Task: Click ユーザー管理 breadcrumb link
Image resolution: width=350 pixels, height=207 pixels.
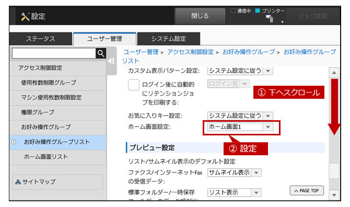Action: [x=141, y=52]
